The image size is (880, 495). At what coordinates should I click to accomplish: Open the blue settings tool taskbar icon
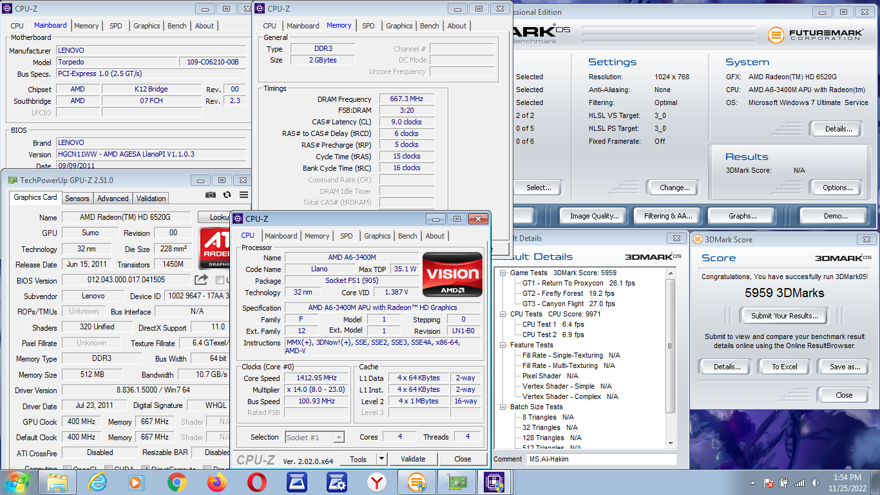tap(337, 482)
